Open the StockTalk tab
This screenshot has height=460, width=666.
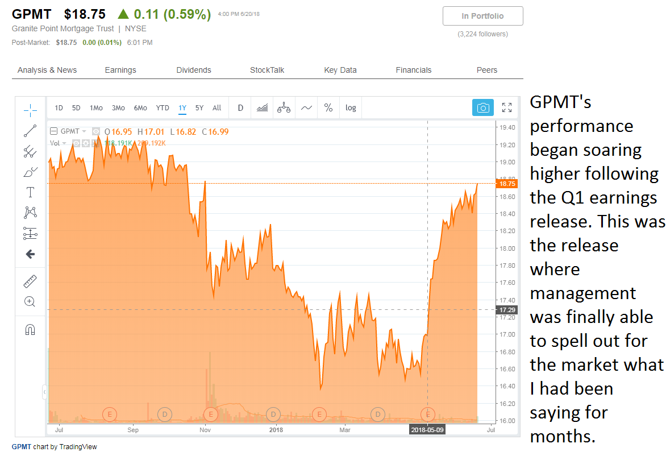pos(267,70)
